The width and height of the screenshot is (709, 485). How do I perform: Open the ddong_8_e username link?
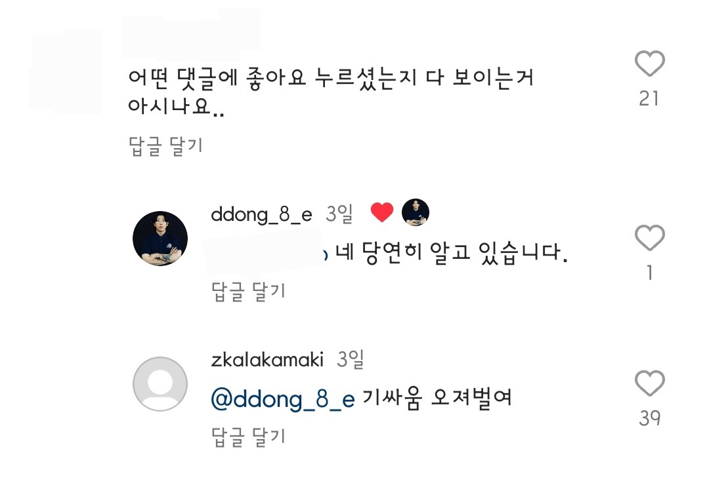point(262,214)
